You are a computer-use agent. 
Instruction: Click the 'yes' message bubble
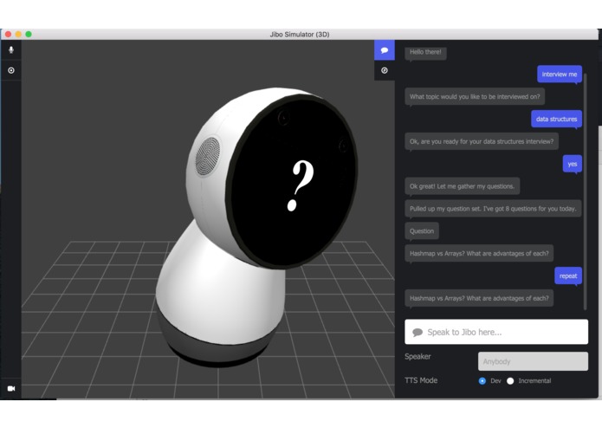(572, 164)
